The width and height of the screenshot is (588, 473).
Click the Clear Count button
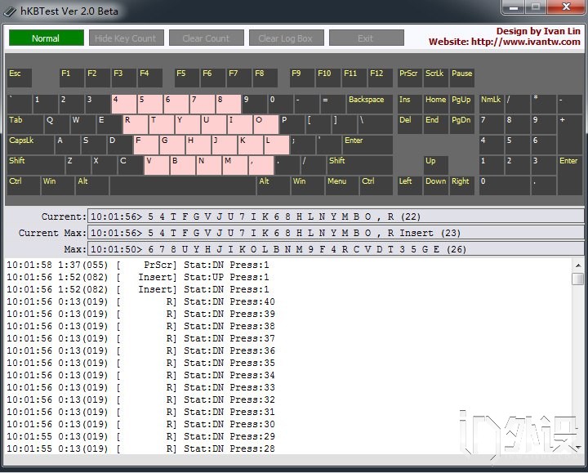coord(207,38)
